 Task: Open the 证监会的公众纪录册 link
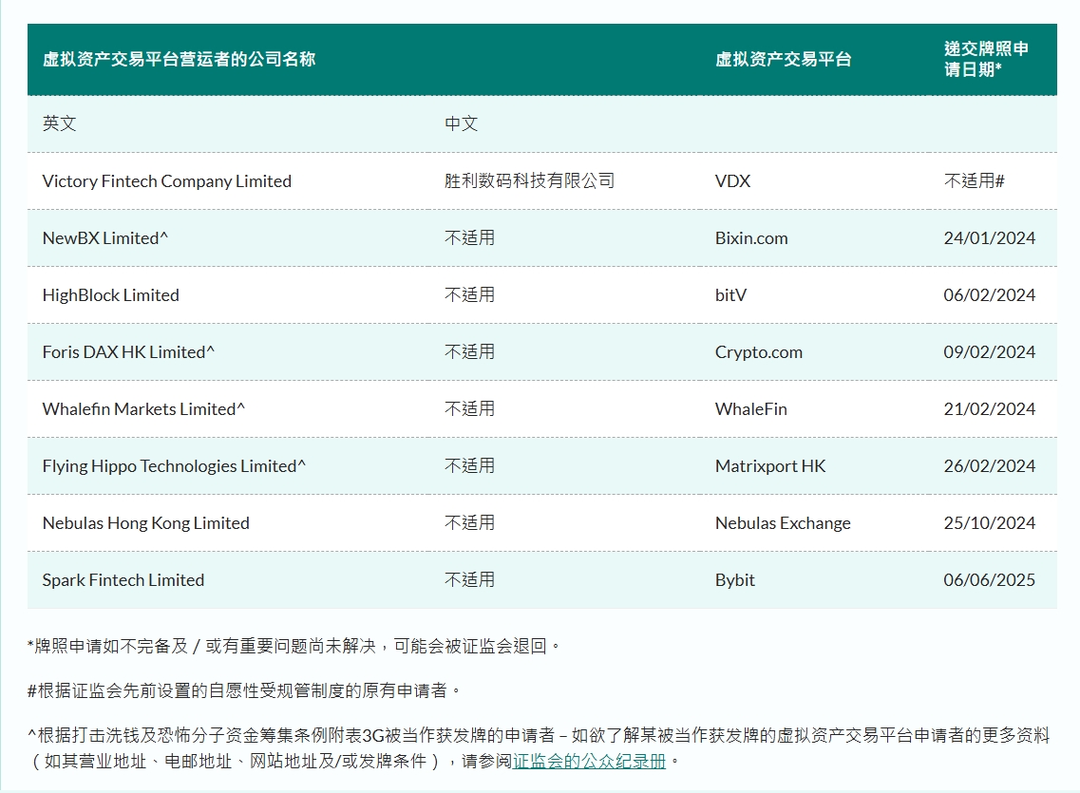[x=589, y=761]
